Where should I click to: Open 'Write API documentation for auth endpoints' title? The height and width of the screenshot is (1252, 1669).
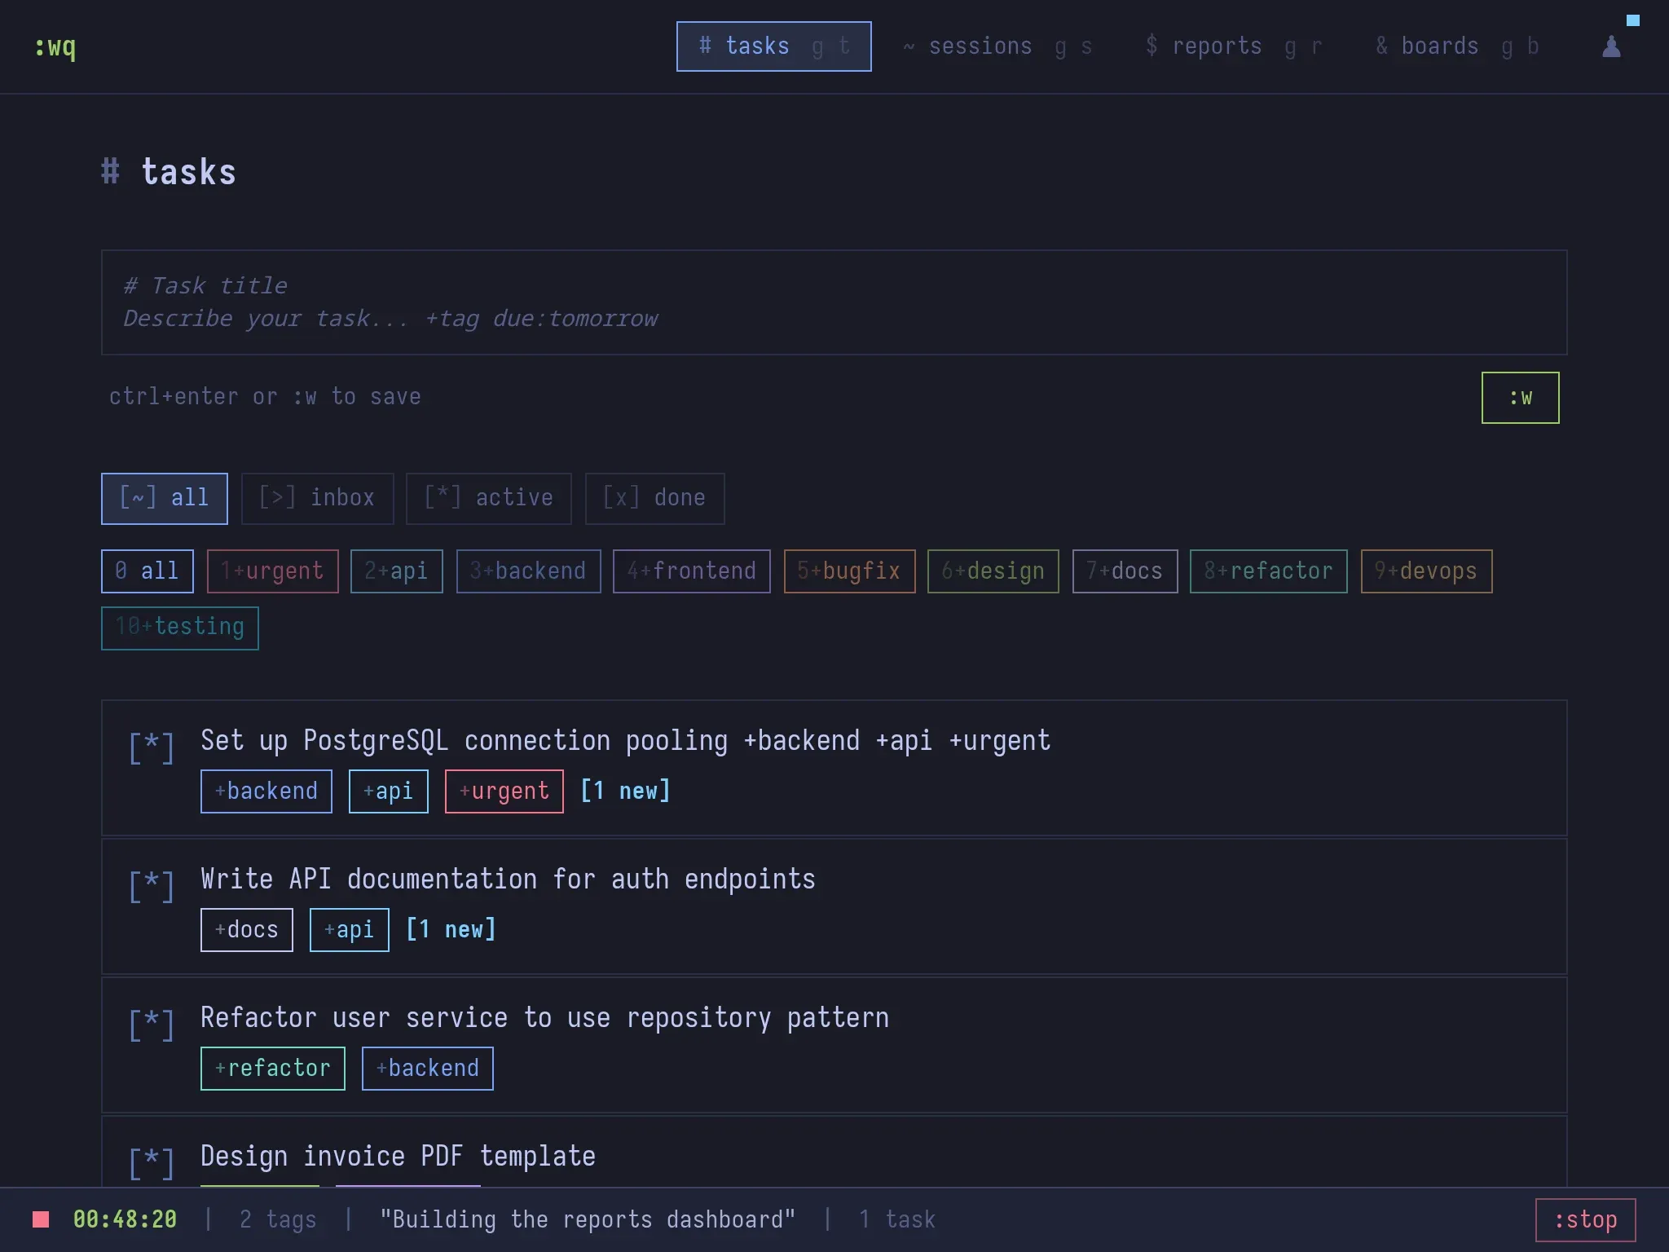[508, 879]
